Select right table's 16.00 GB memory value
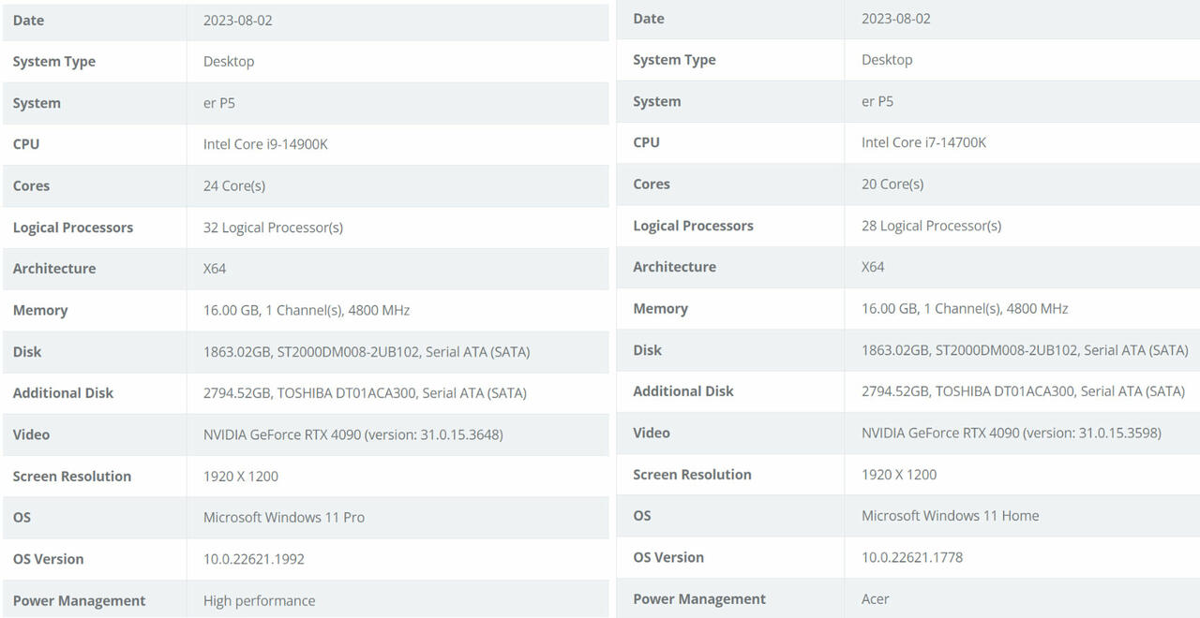The width and height of the screenshot is (1200, 618). (965, 308)
